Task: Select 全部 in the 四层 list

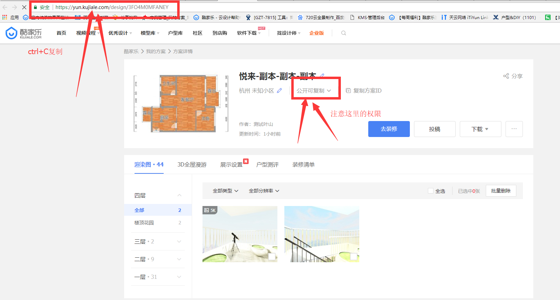Action: pyautogui.click(x=158, y=210)
